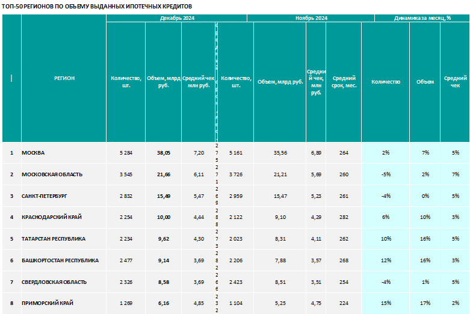470x314 pixels.
Task: Click Tatarstan's November volume '8,31'
Action: click(x=280, y=239)
